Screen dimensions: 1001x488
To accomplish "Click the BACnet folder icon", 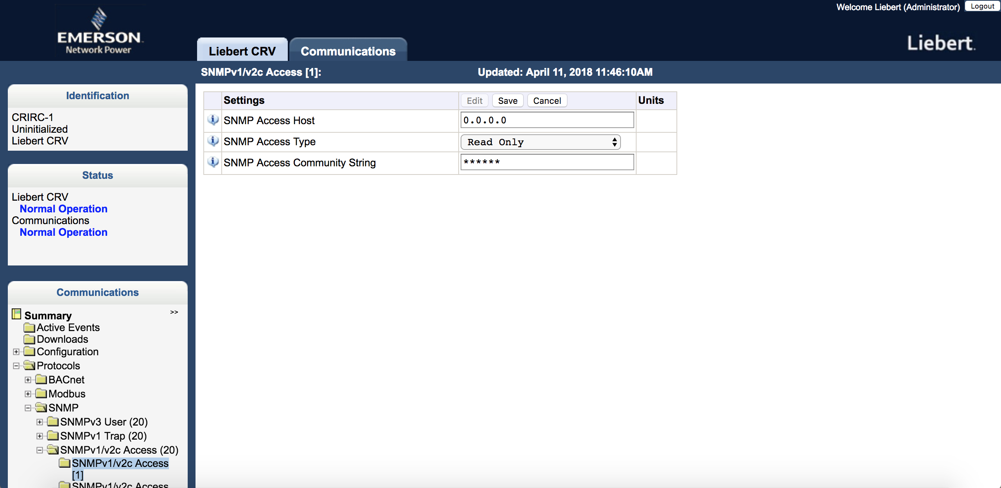I will tap(41, 379).
